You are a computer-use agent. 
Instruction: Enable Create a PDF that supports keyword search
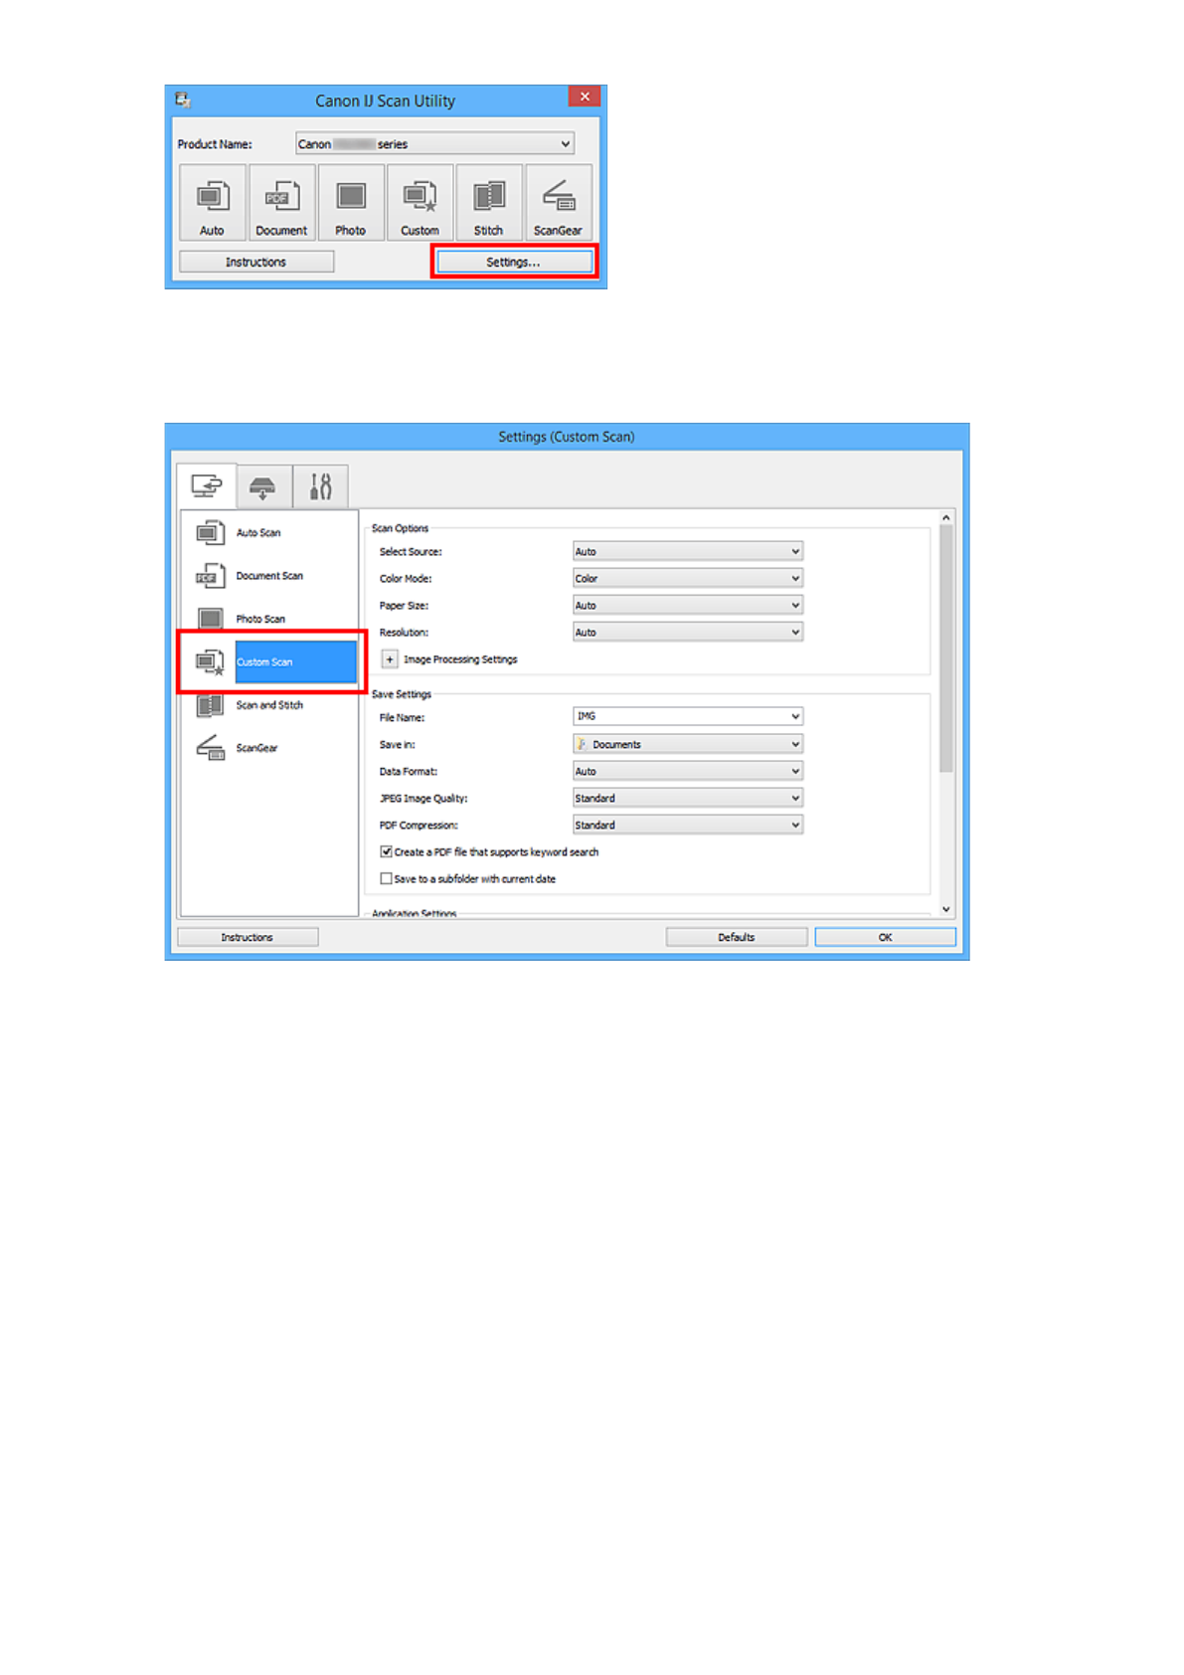coord(387,852)
